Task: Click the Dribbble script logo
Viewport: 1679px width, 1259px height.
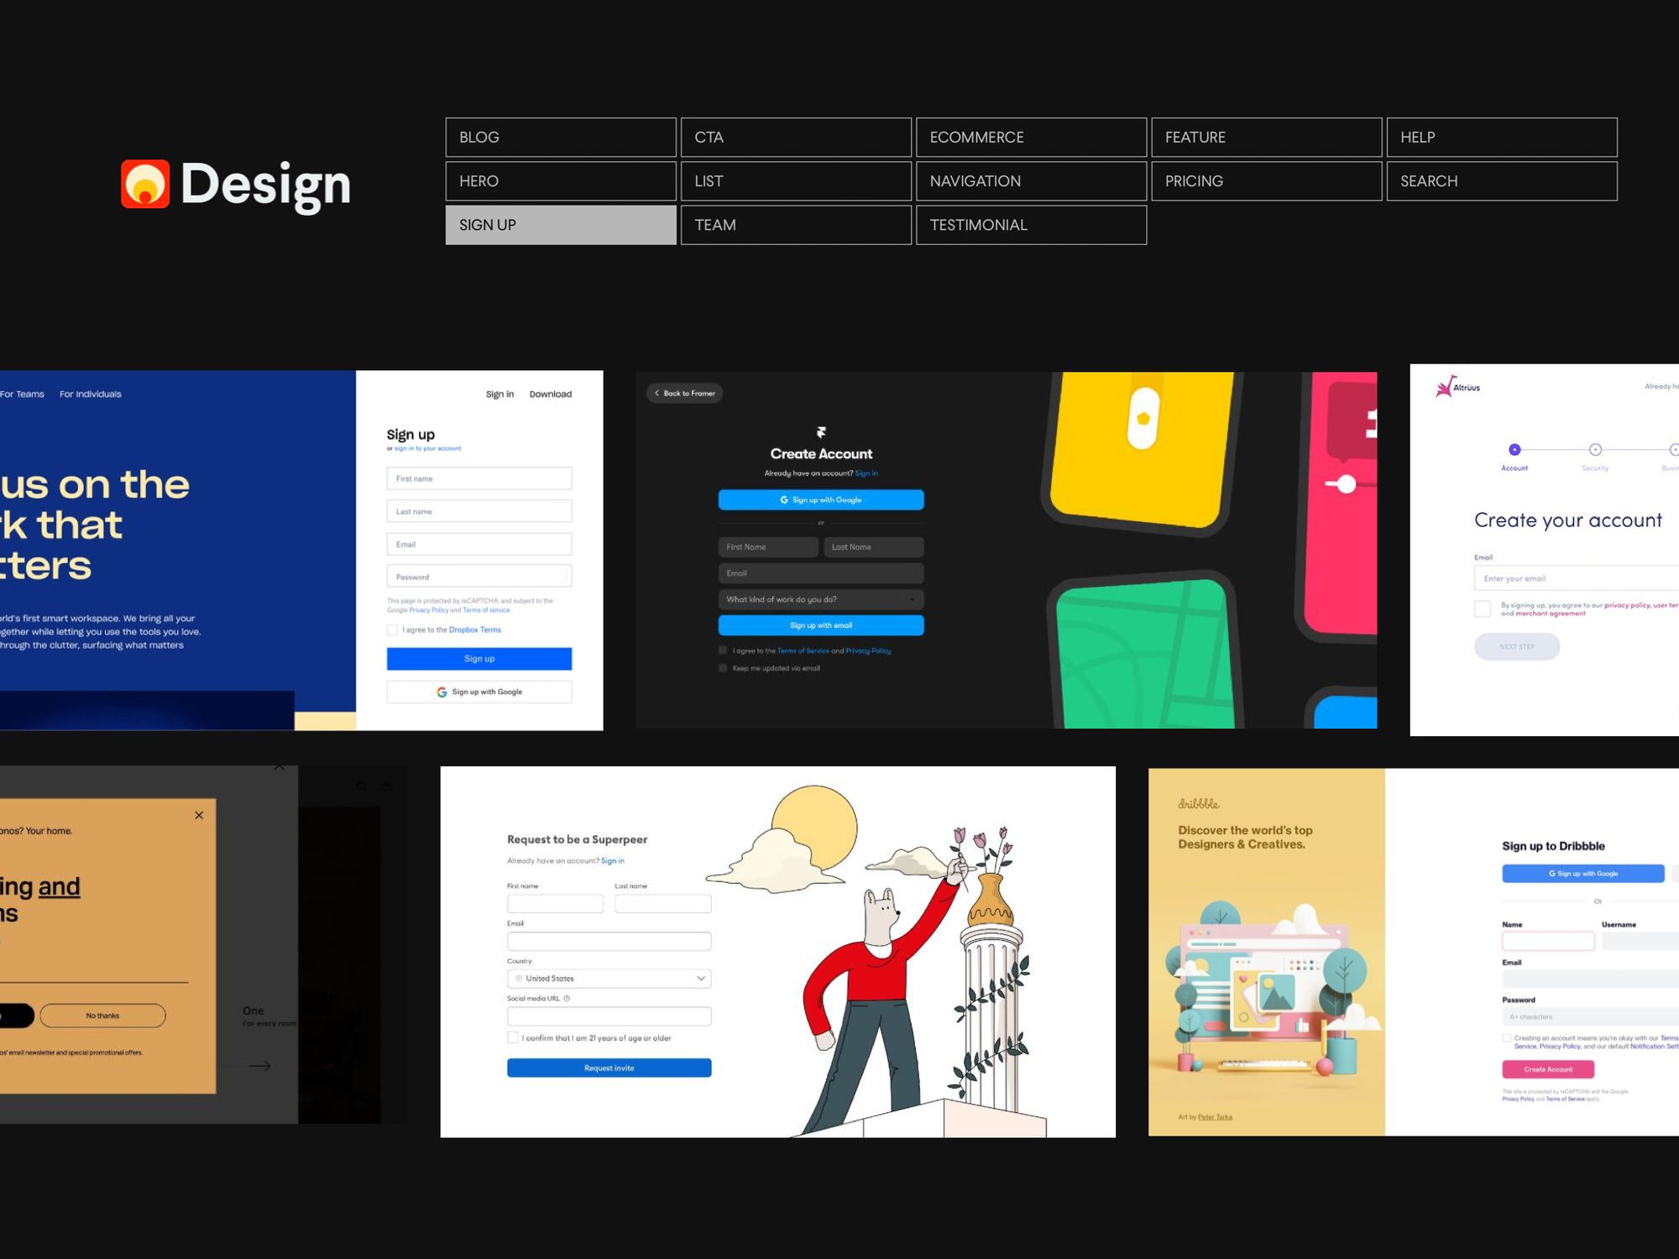Action: coord(1198,803)
